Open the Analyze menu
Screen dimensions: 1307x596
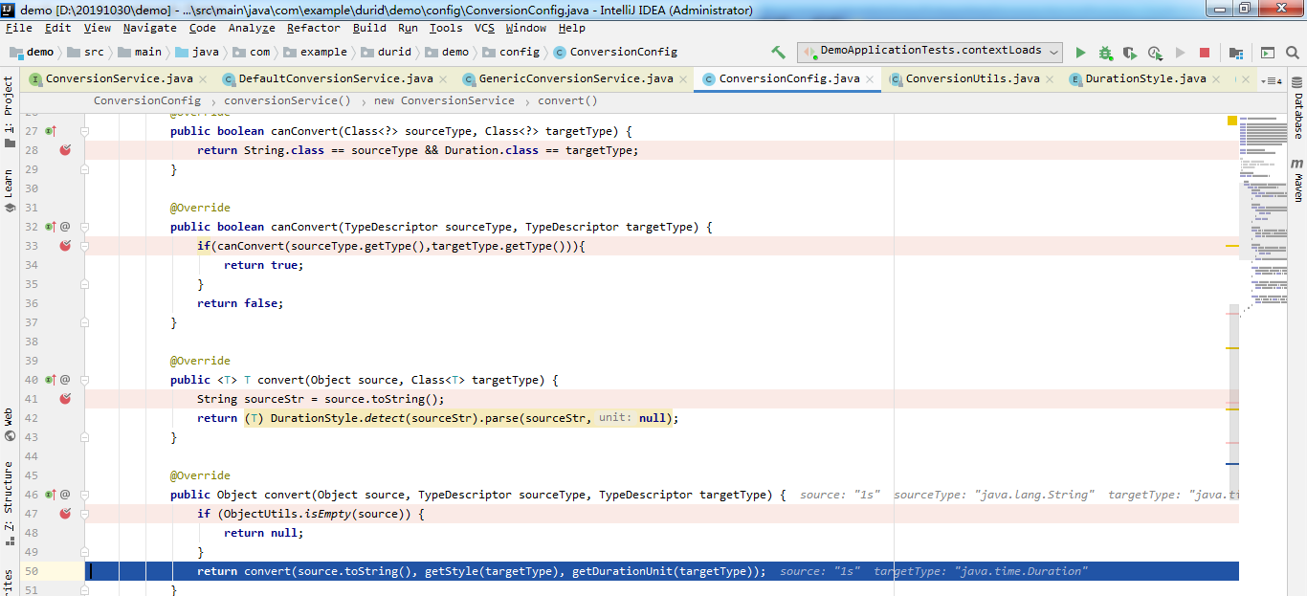coord(252,29)
